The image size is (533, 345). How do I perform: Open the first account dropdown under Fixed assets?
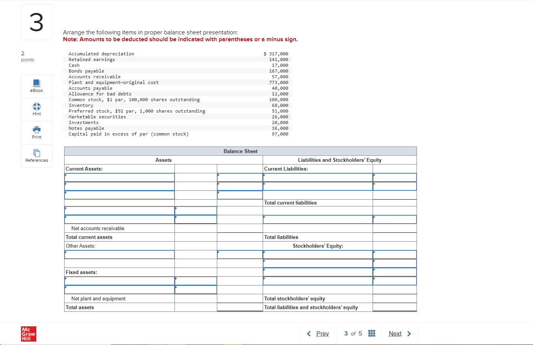(120, 281)
